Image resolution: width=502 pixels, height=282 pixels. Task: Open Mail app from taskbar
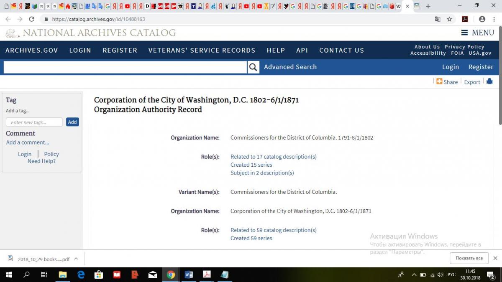[x=153, y=274]
